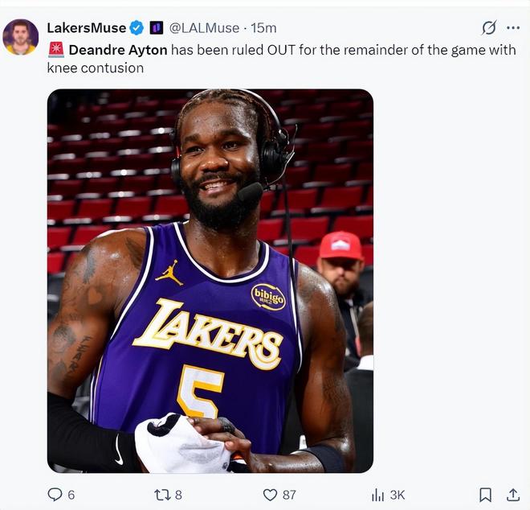Click the reply speech bubble icon

coord(55,495)
